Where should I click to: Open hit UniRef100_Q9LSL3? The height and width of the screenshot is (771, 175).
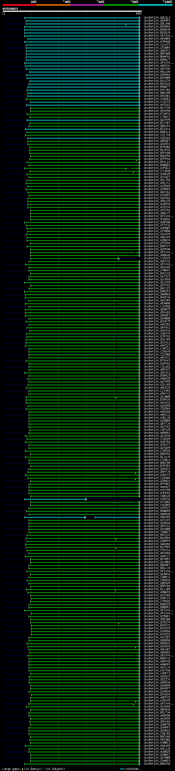coord(157,18)
